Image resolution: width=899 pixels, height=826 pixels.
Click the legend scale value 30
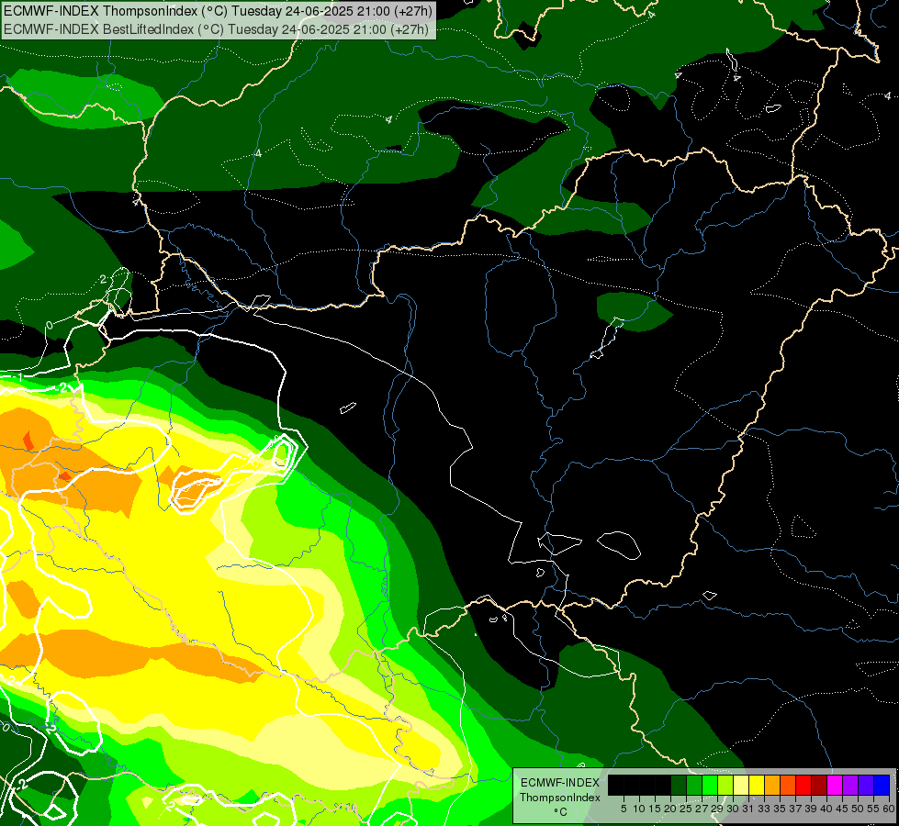pyautogui.click(x=733, y=809)
